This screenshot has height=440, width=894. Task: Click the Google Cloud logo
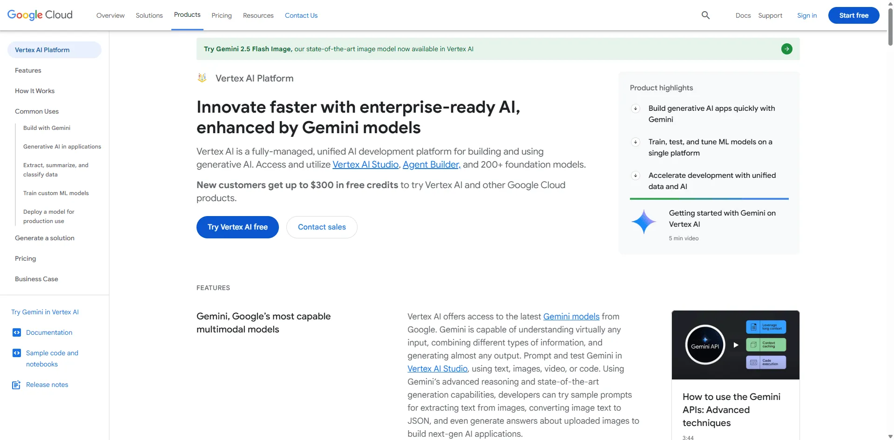coord(40,15)
